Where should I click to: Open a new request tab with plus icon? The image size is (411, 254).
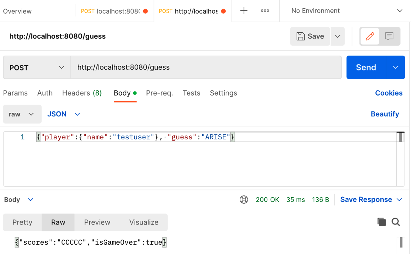pos(244,11)
